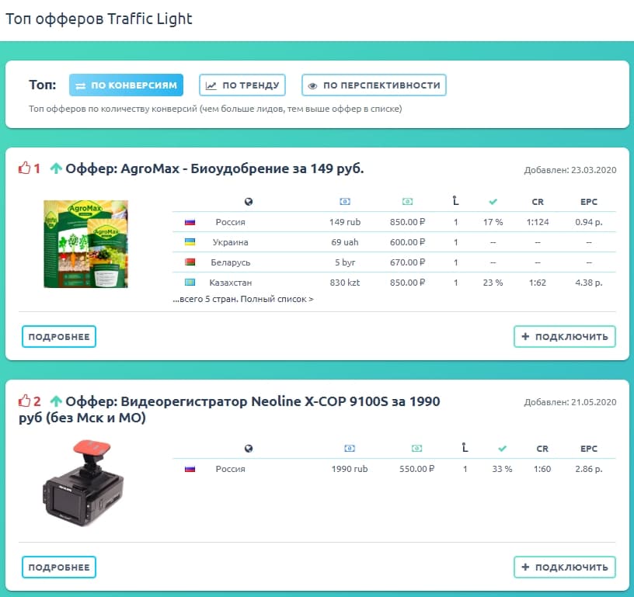Click CR column header in Neoline table
The width and height of the screenshot is (634, 597).
click(542, 449)
